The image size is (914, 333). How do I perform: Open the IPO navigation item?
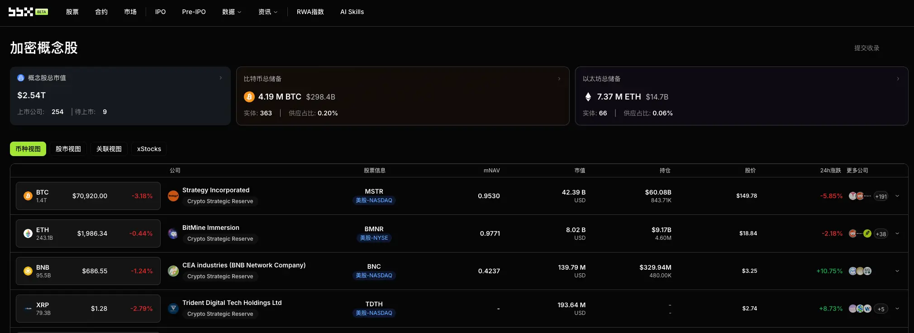point(160,12)
